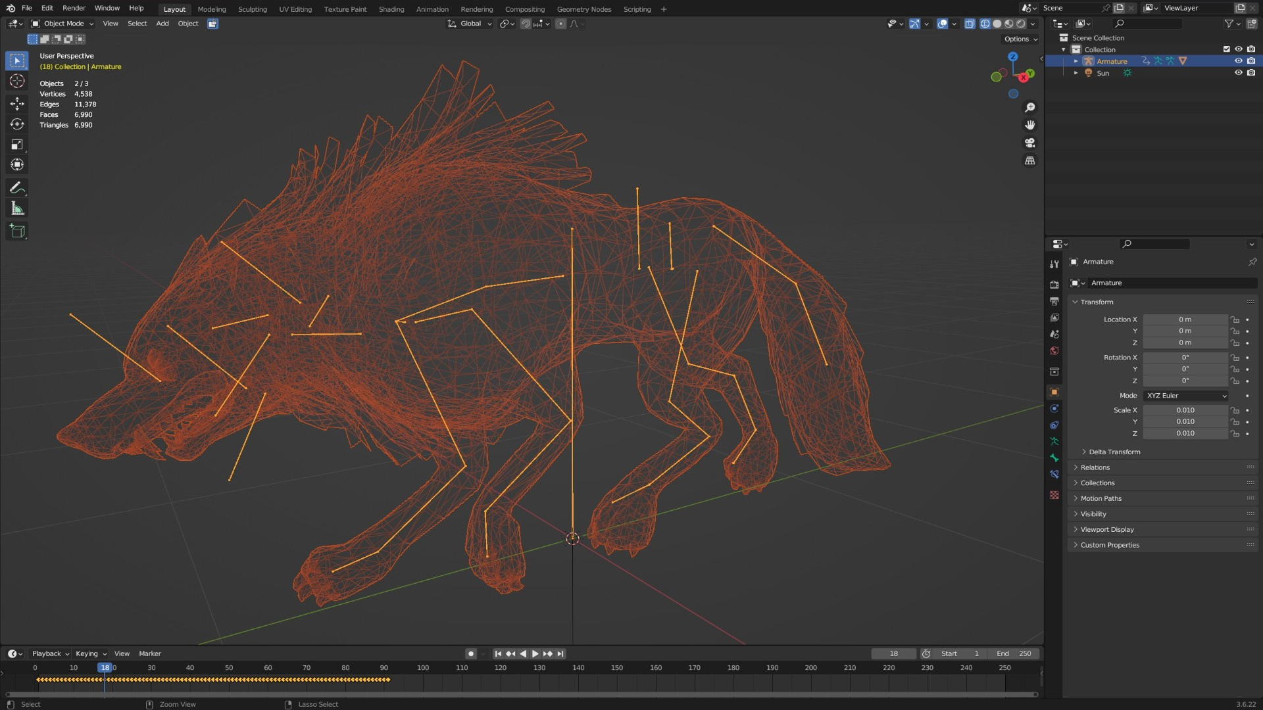Toggle snapping magnet in header

point(526,24)
